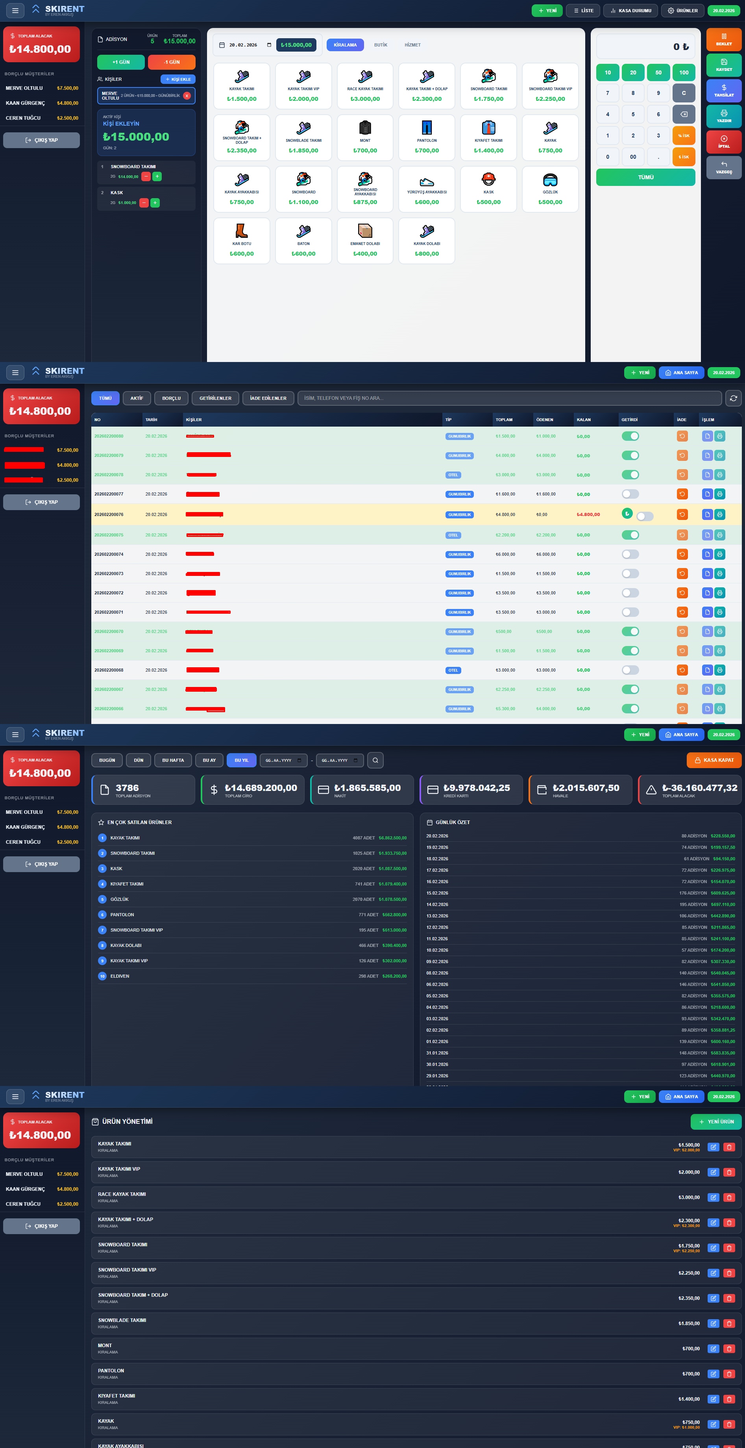Switch to the BUTİK tab
Screen dimensions: 745x1448
coord(381,45)
